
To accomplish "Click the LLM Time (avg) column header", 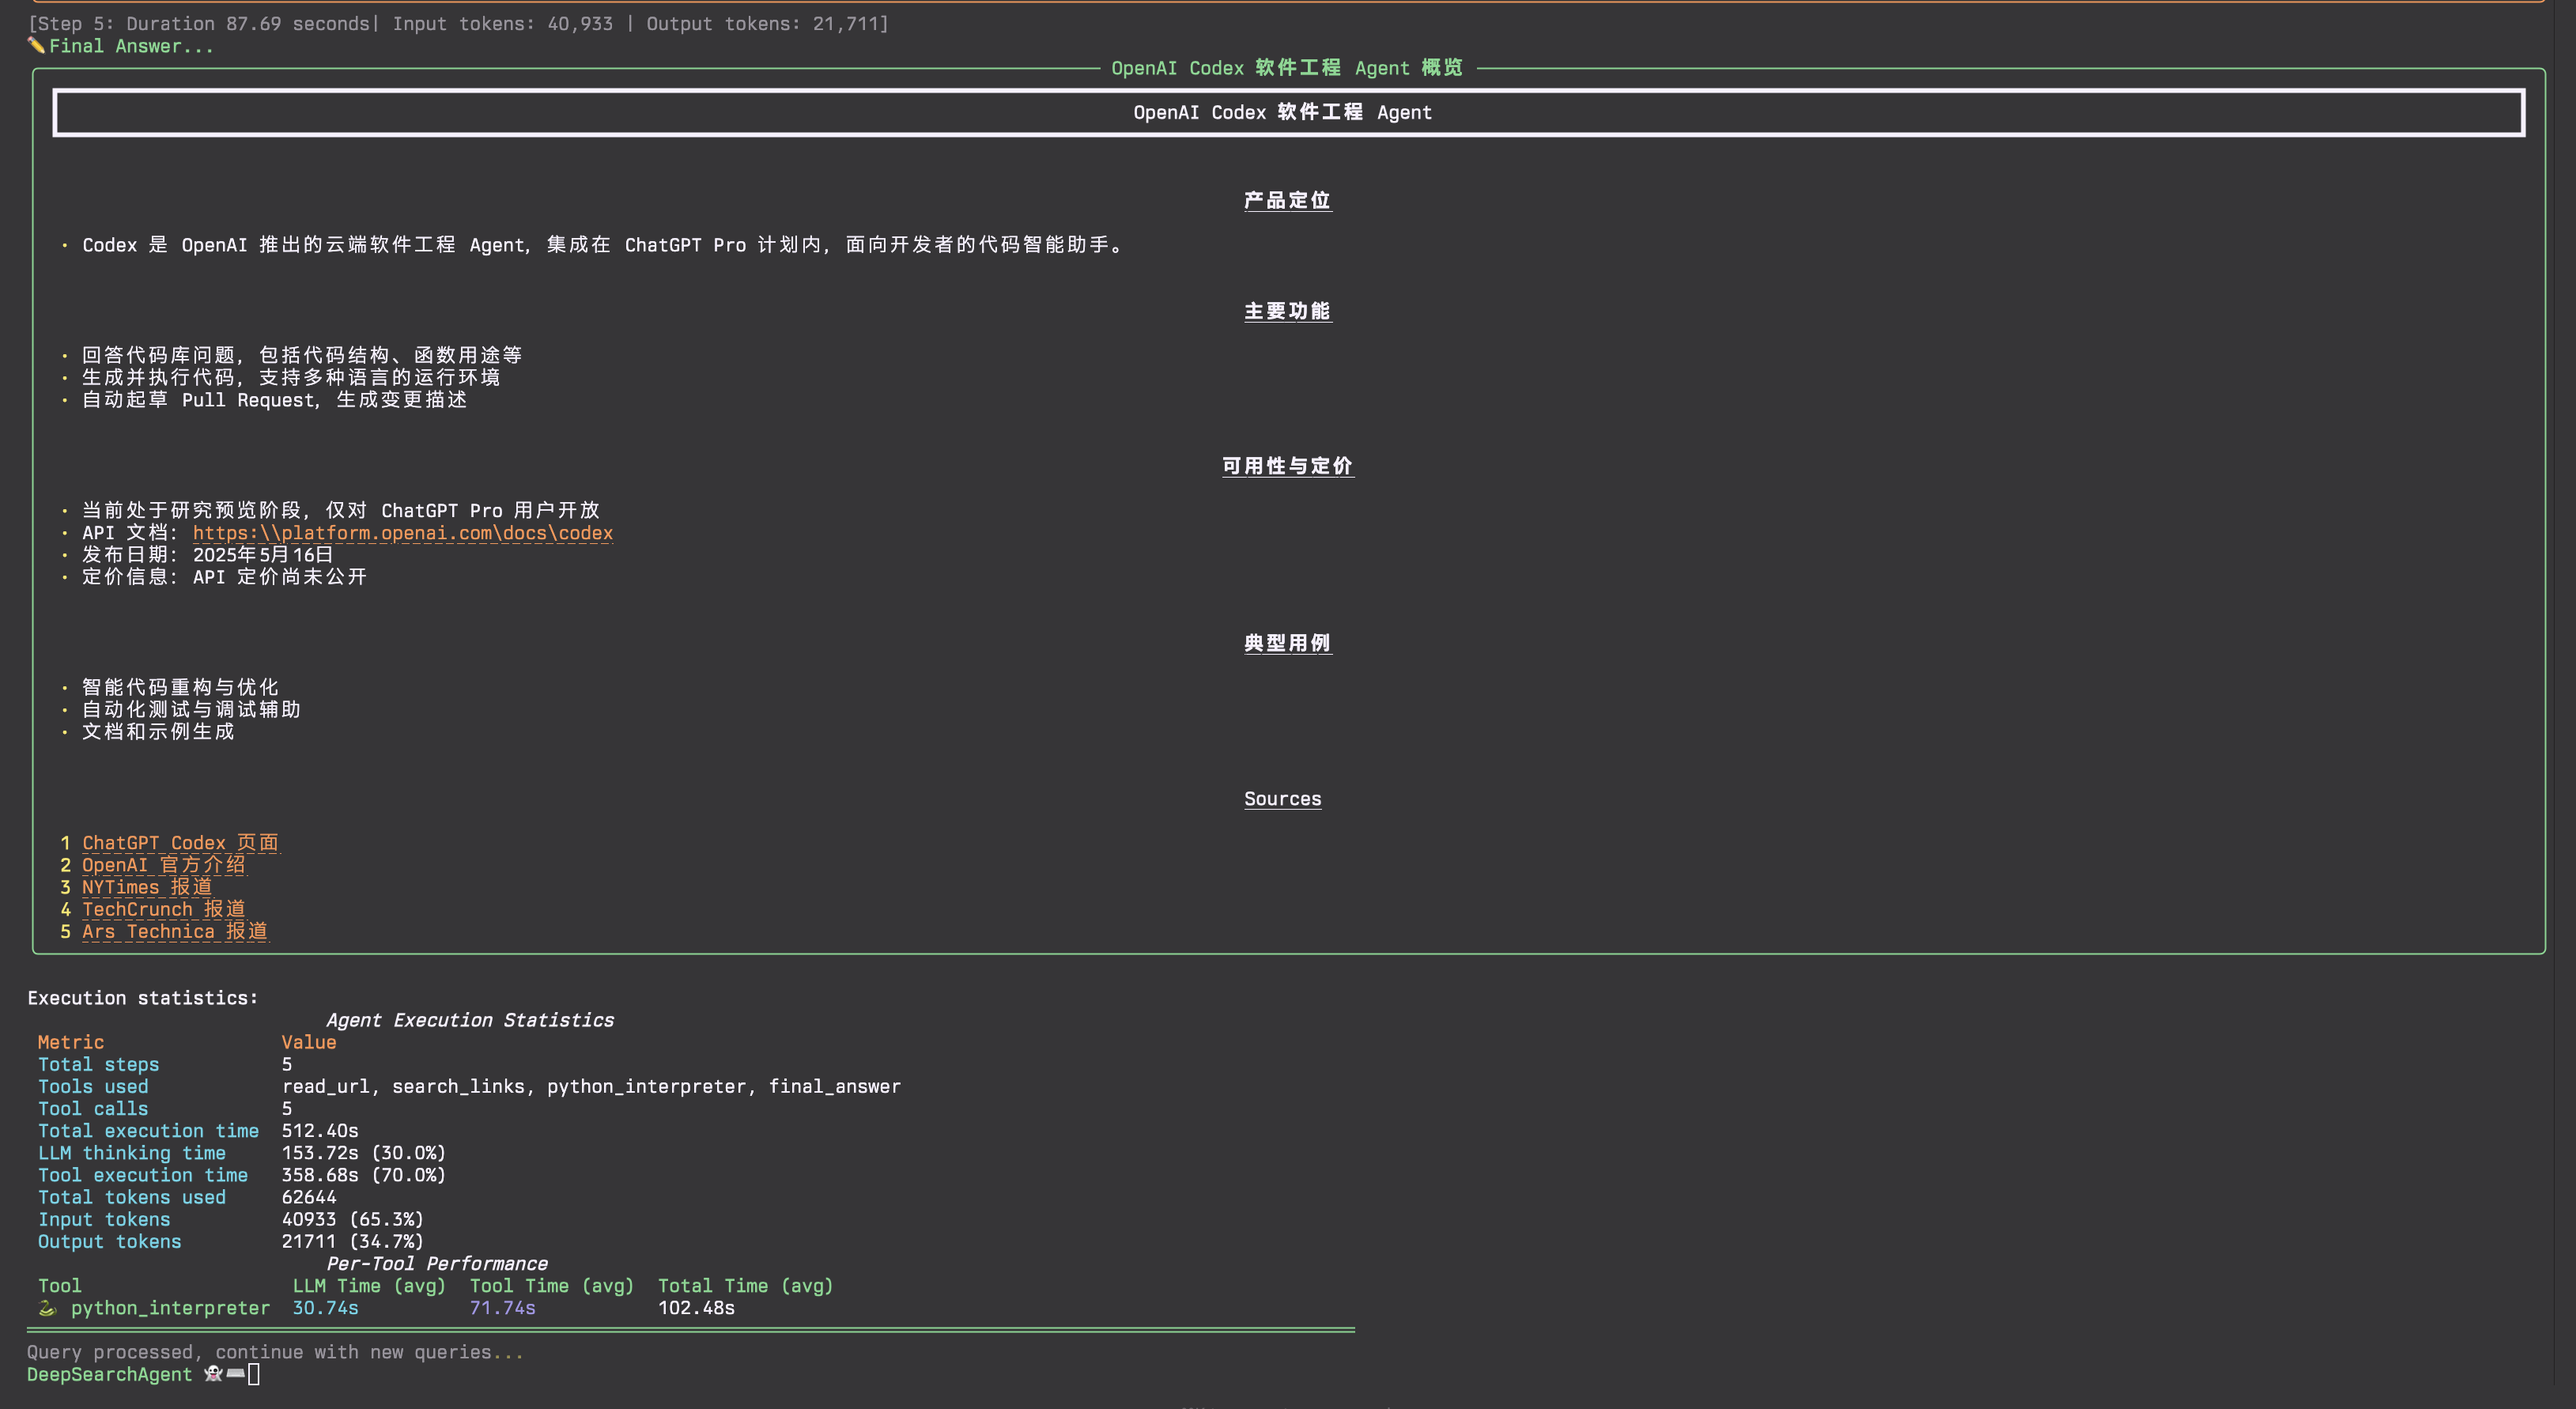I will click(x=369, y=1286).
